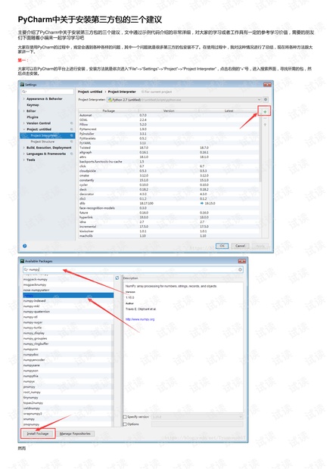The height and width of the screenshot is (469, 333).
Task: Select tinynumpy in the list
Action: click(x=68, y=397)
